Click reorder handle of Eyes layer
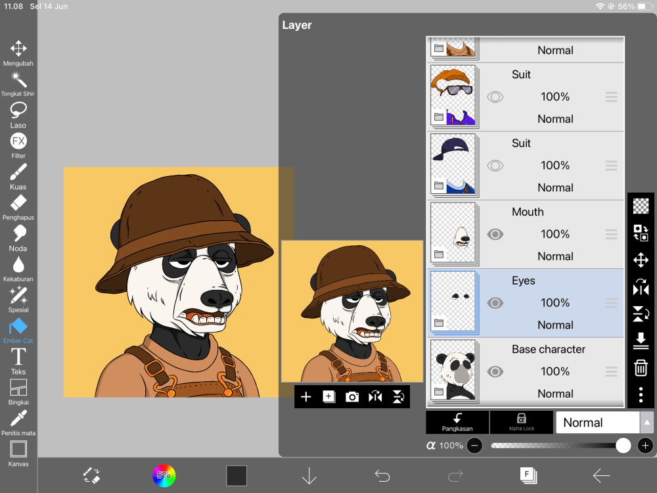This screenshot has width=657, height=493. [611, 303]
